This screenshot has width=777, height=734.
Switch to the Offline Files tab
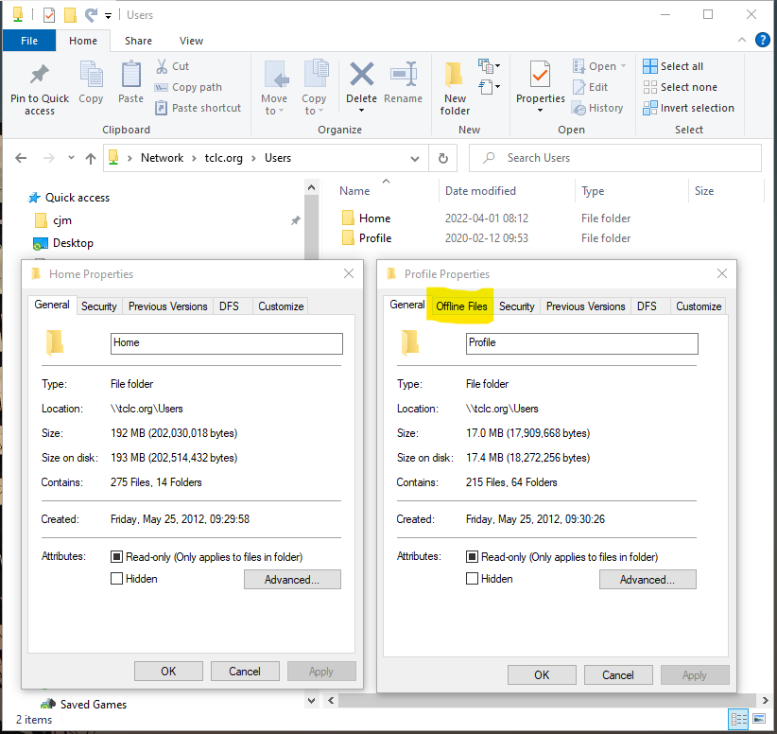(x=460, y=306)
